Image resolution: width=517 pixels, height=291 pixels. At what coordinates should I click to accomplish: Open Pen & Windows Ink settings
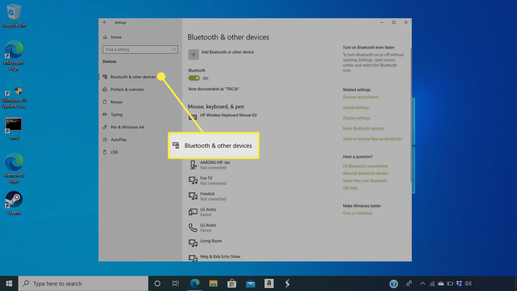pyautogui.click(x=124, y=127)
